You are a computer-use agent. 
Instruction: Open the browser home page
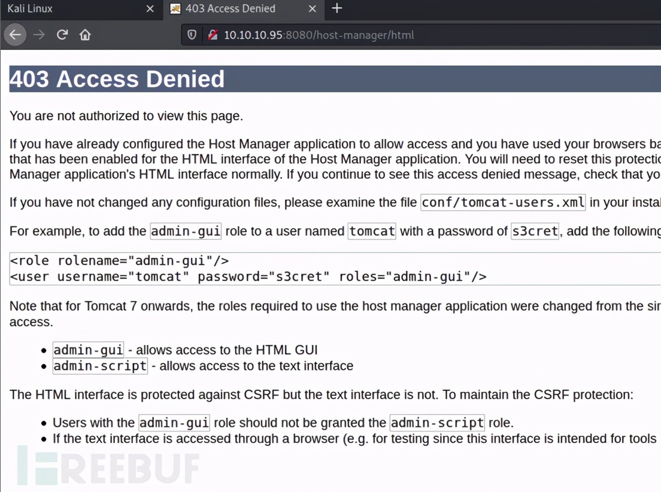tap(85, 35)
